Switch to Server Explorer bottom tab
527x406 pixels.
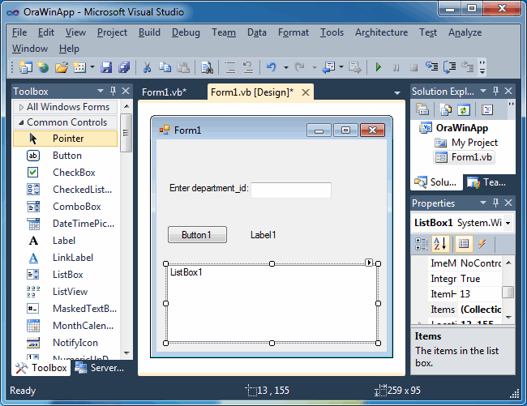point(100,368)
